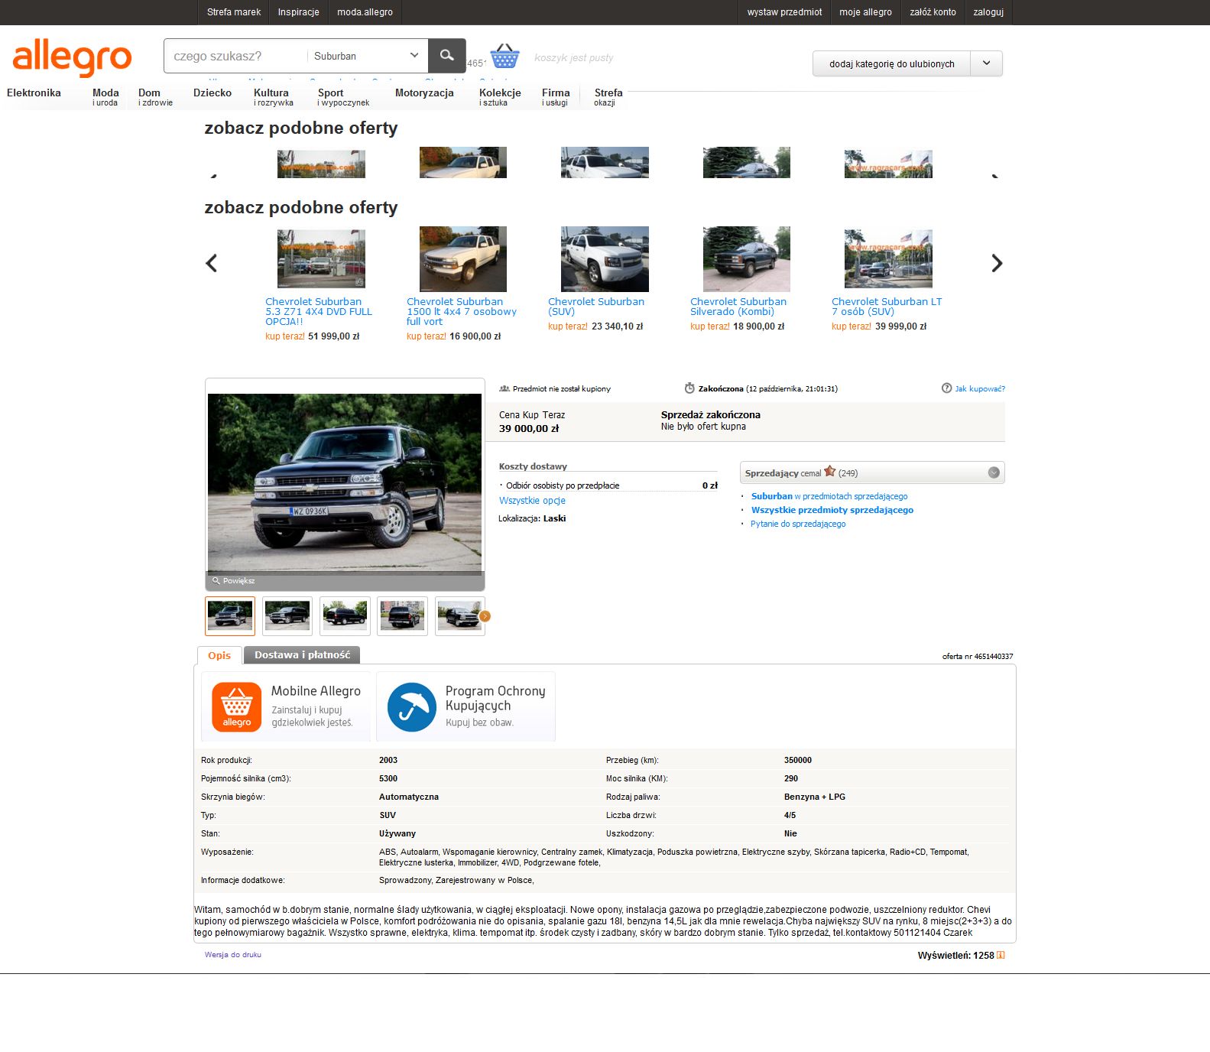Select the first photo thumbnail below main image

tap(230, 616)
